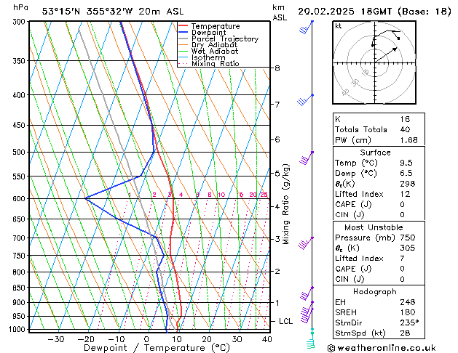The height and width of the screenshot is (353, 458).
Task: Click the 700 hPa pressure label
Action: pyautogui.click(x=20, y=238)
